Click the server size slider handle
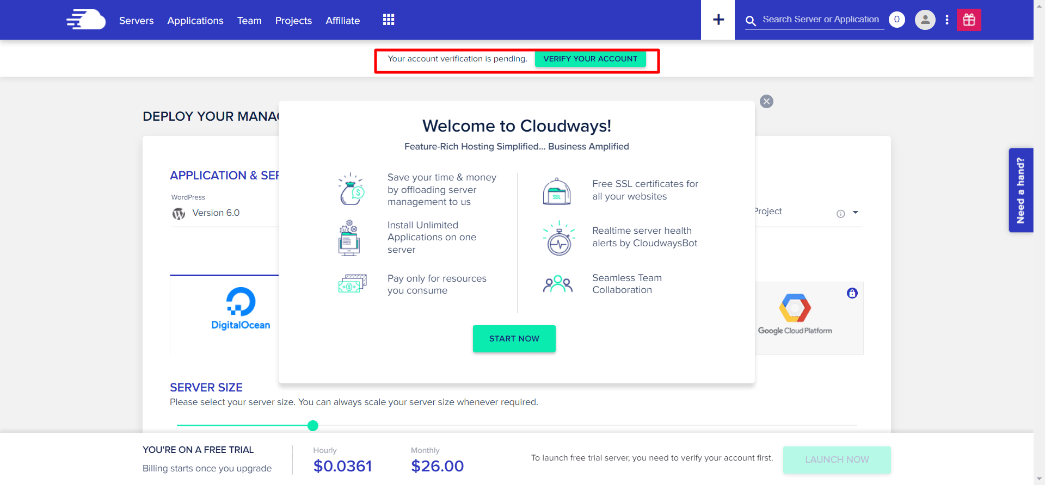 click(313, 426)
